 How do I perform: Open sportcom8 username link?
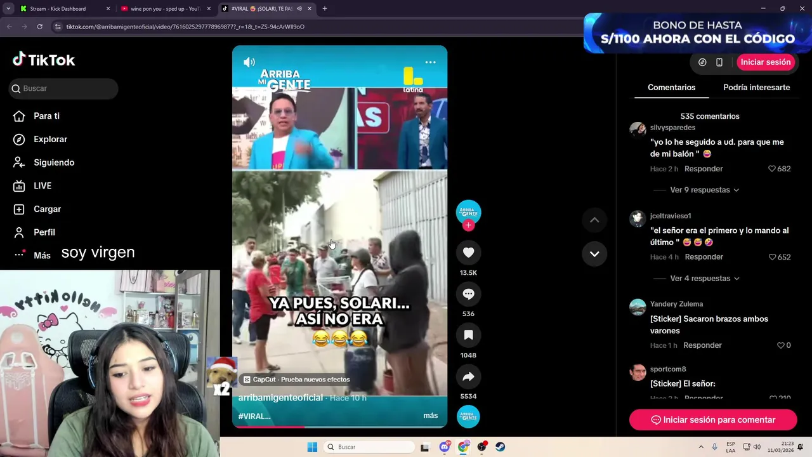[x=668, y=369]
